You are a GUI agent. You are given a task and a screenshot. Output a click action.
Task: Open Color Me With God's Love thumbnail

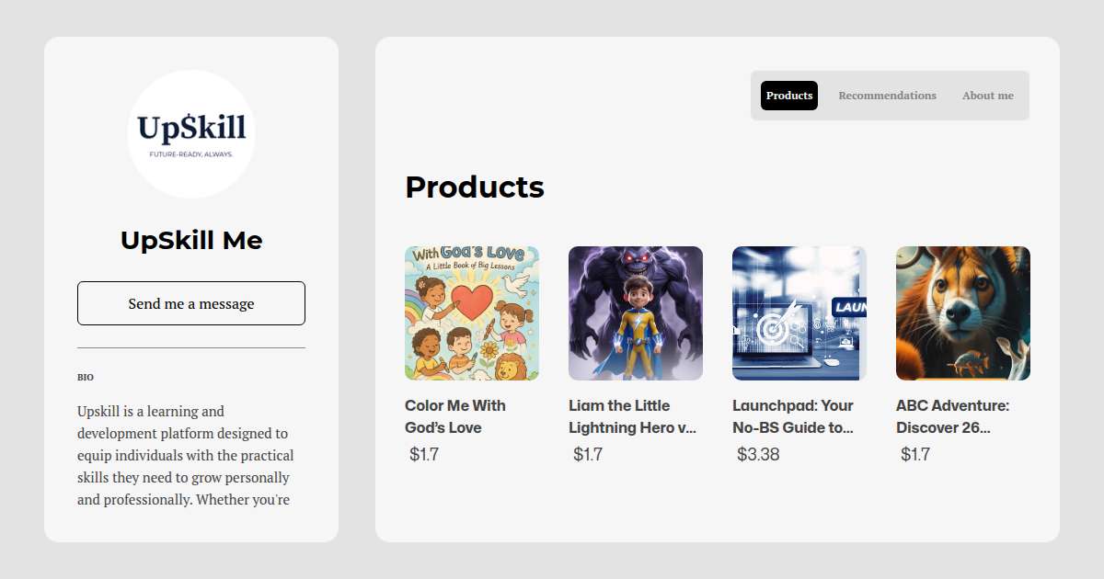coord(472,313)
